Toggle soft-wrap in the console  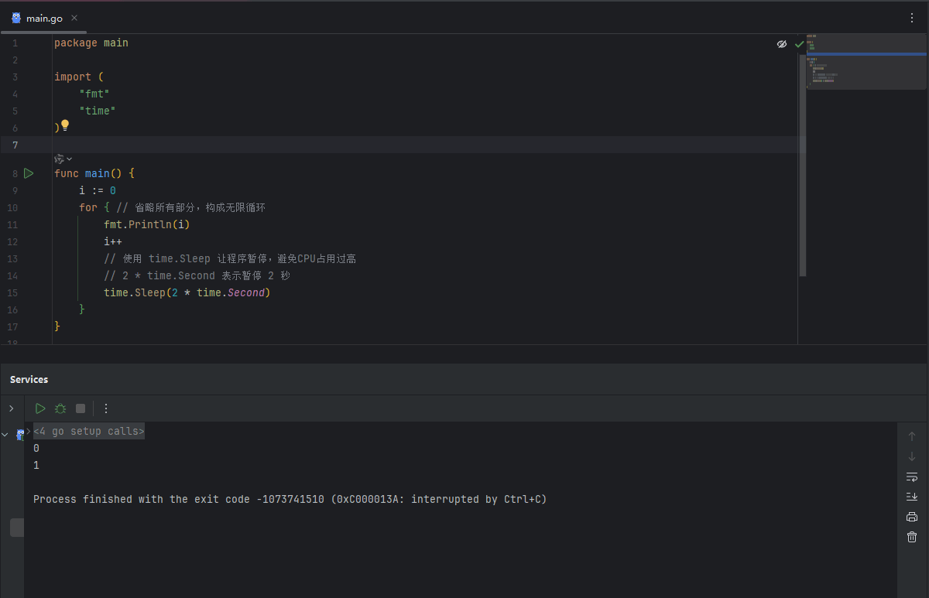pyautogui.click(x=912, y=477)
